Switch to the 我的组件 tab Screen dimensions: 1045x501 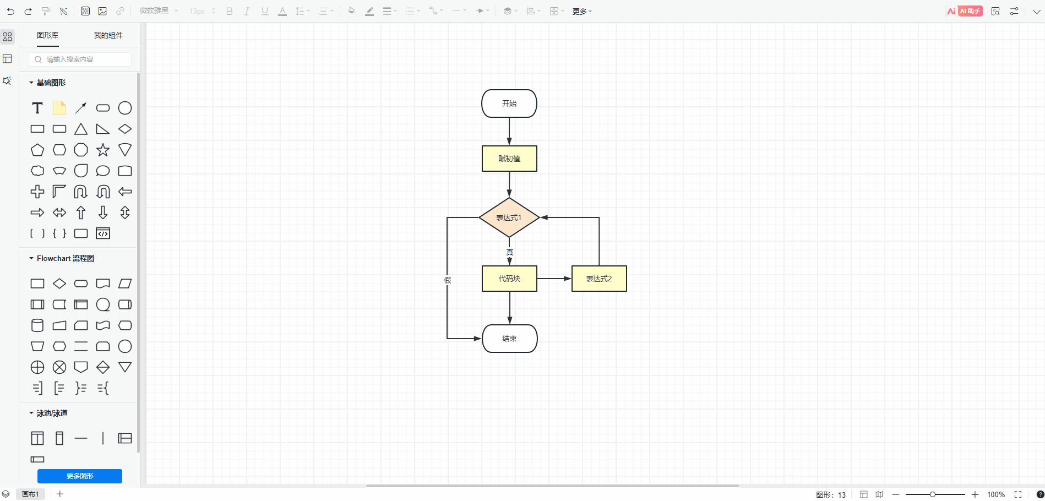pos(108,35)
